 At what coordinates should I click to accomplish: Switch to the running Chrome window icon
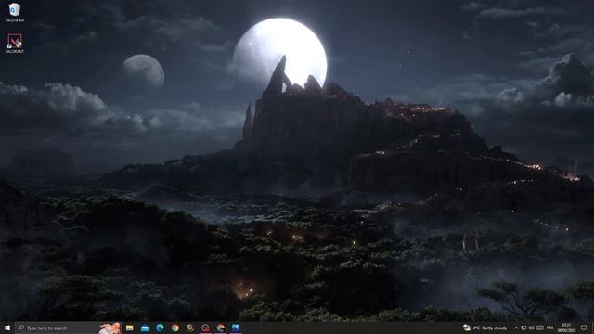pyautogui.click(x=221, y=328)
